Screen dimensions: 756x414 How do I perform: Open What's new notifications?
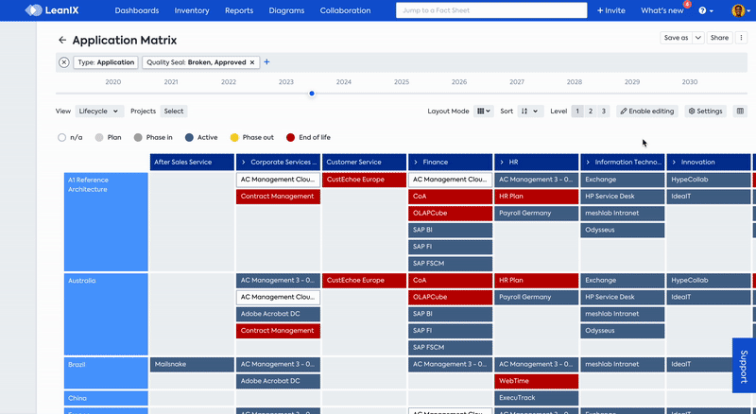pyautogui.click(x=662, y=10)
